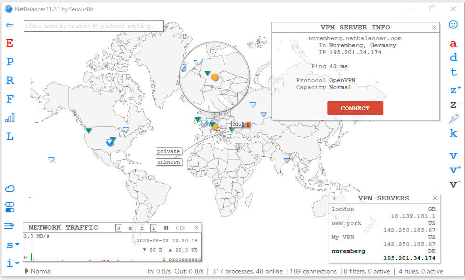
Task: Click the back arrow in left sidebar
Action: click(10, 25)
